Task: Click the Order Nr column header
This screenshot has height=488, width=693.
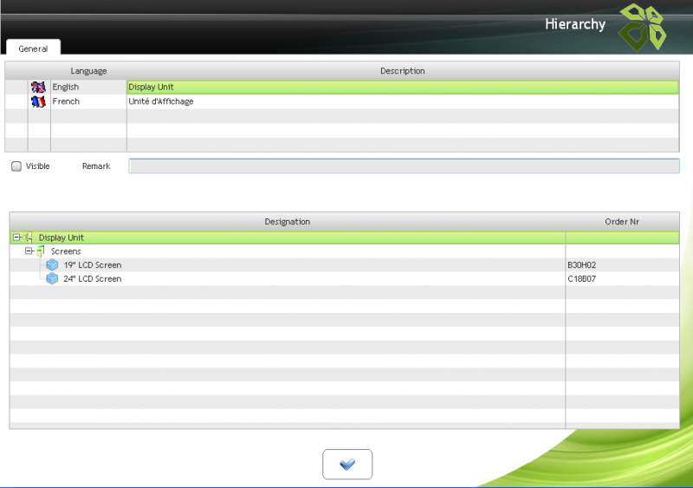Action: tap(621, 222)
